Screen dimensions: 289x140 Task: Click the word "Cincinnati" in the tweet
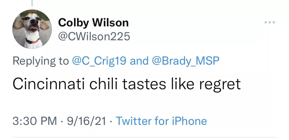pyautogui.click(x=49, y=84)
